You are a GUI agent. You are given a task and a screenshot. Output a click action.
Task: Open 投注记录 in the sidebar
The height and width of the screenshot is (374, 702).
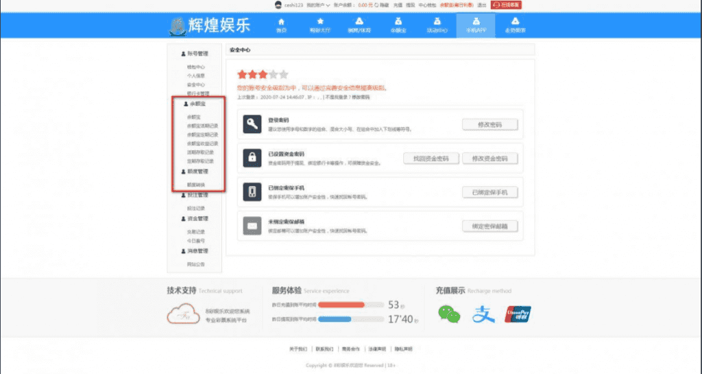pyautogui.click(x=195, y=209)
